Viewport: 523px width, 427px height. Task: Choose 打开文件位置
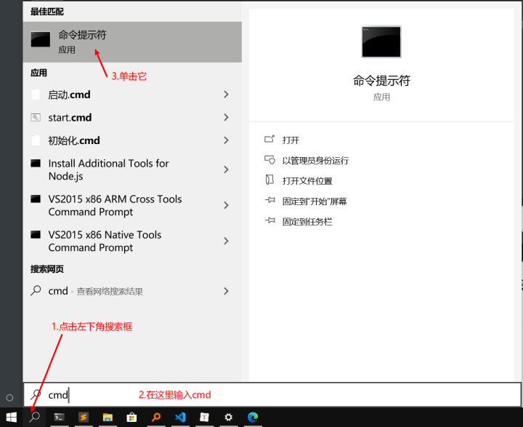[x=307, y=181]
